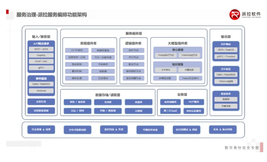Select the Prompt执行节点 box
The width and height of the screenshot is (267, 162).
[x=166, y=55]
